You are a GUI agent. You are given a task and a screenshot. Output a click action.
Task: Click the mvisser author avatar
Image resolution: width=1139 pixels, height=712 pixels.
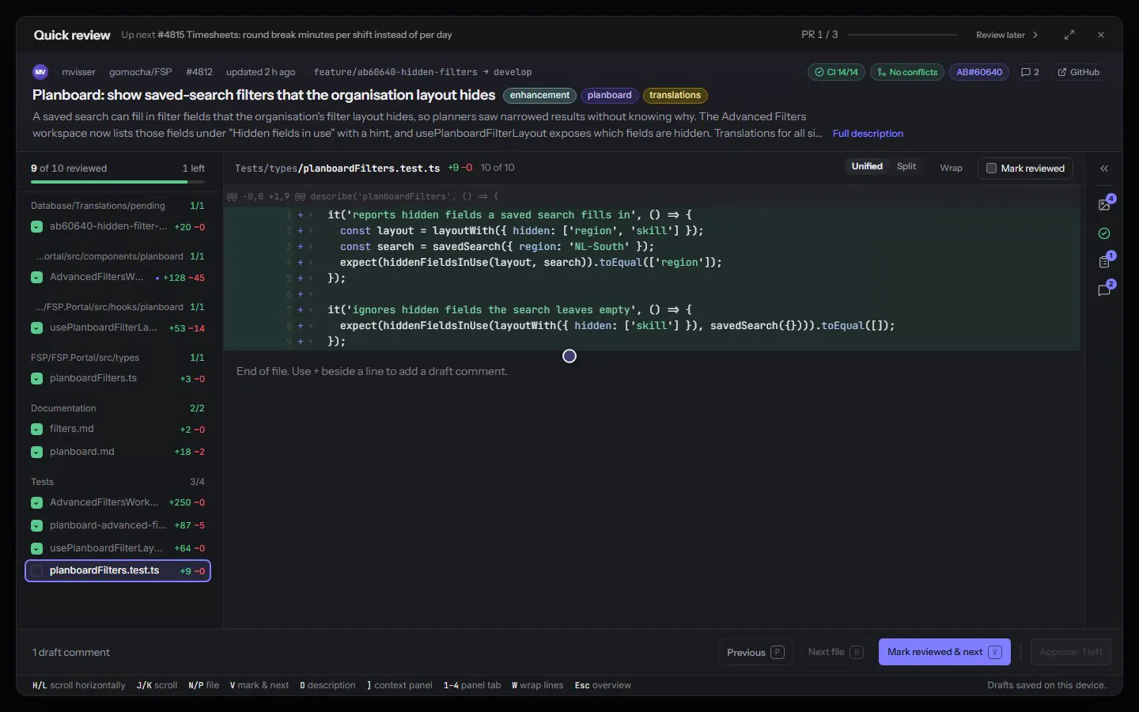tap(40, 72)
